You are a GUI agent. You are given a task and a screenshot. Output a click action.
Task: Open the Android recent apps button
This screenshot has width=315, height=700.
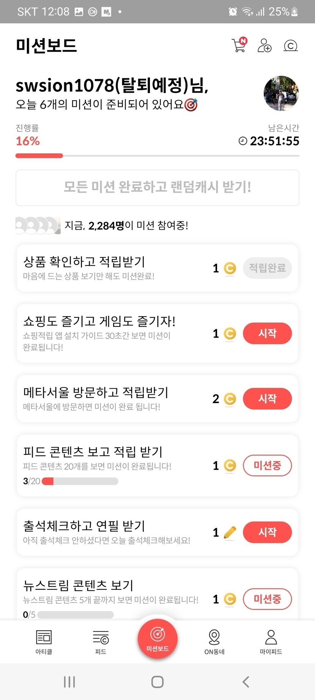tap(69, 682)
